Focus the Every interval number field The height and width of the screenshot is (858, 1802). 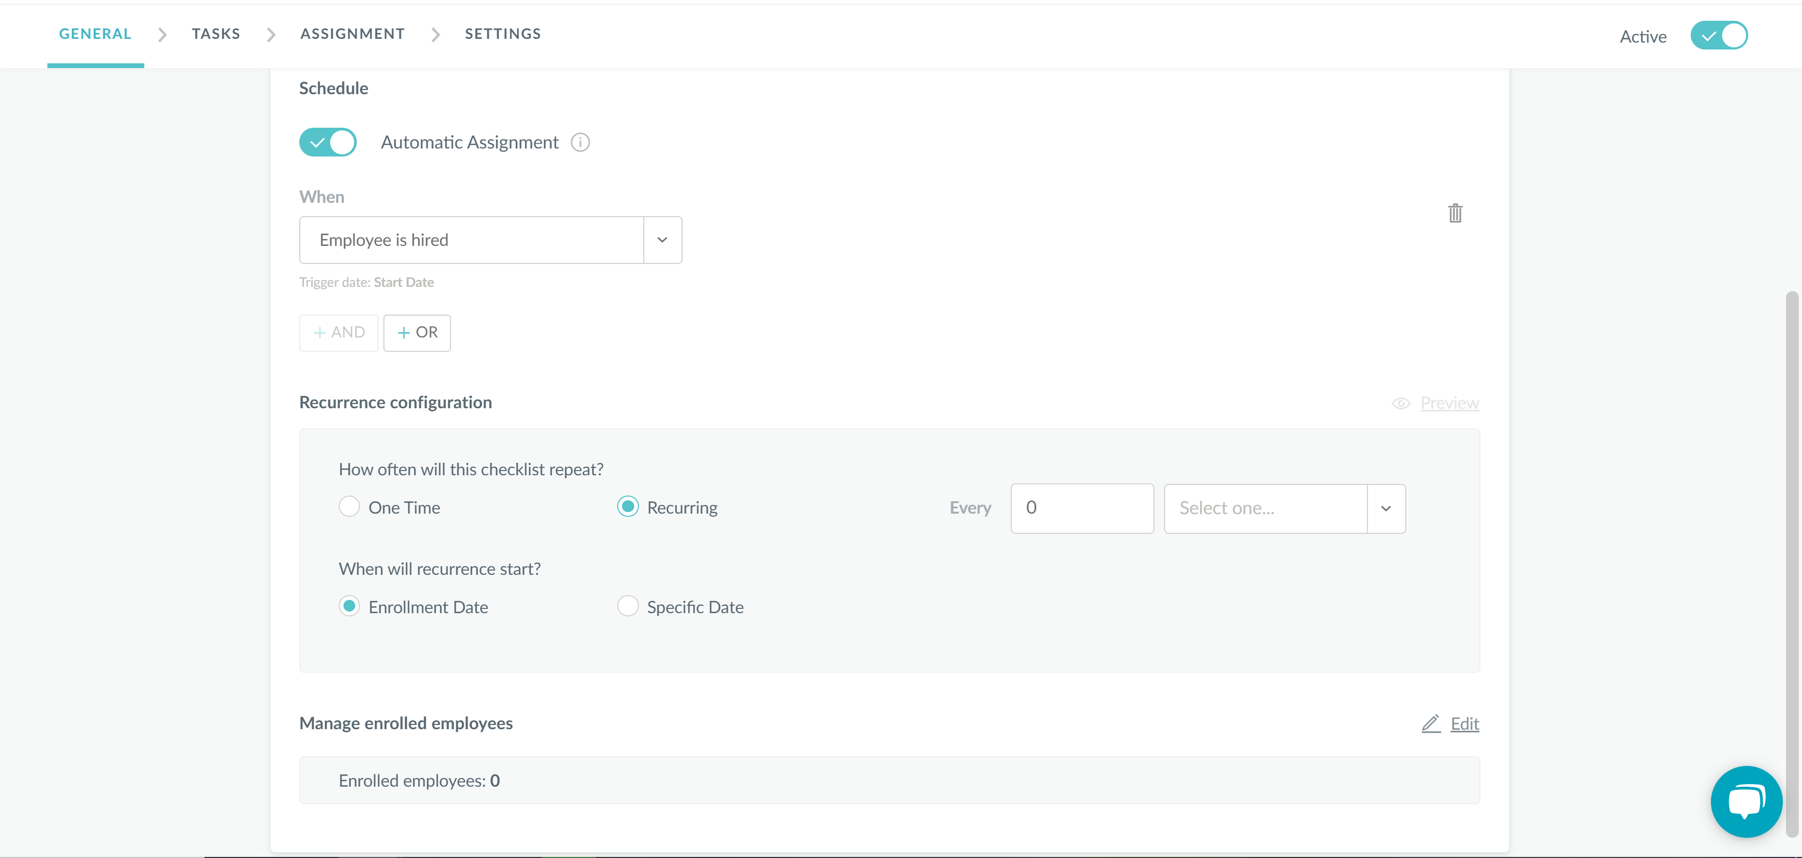(x=1082, y=508)
